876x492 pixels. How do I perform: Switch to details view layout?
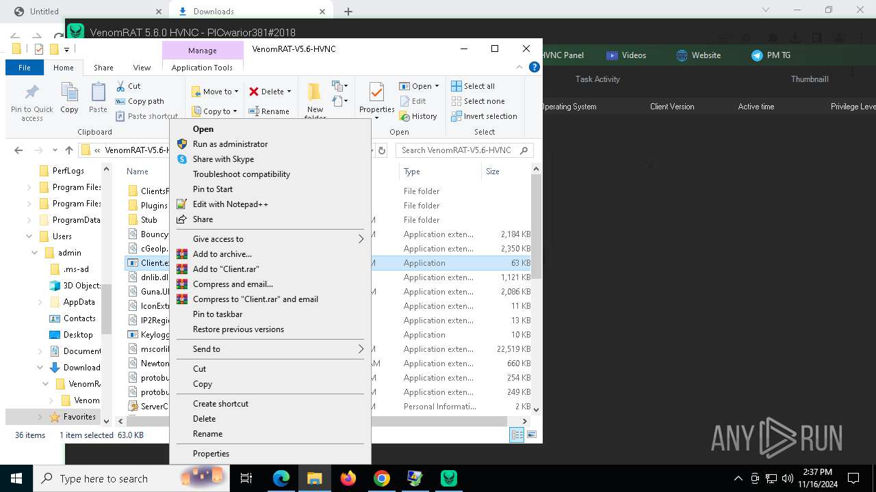point(517,435)
